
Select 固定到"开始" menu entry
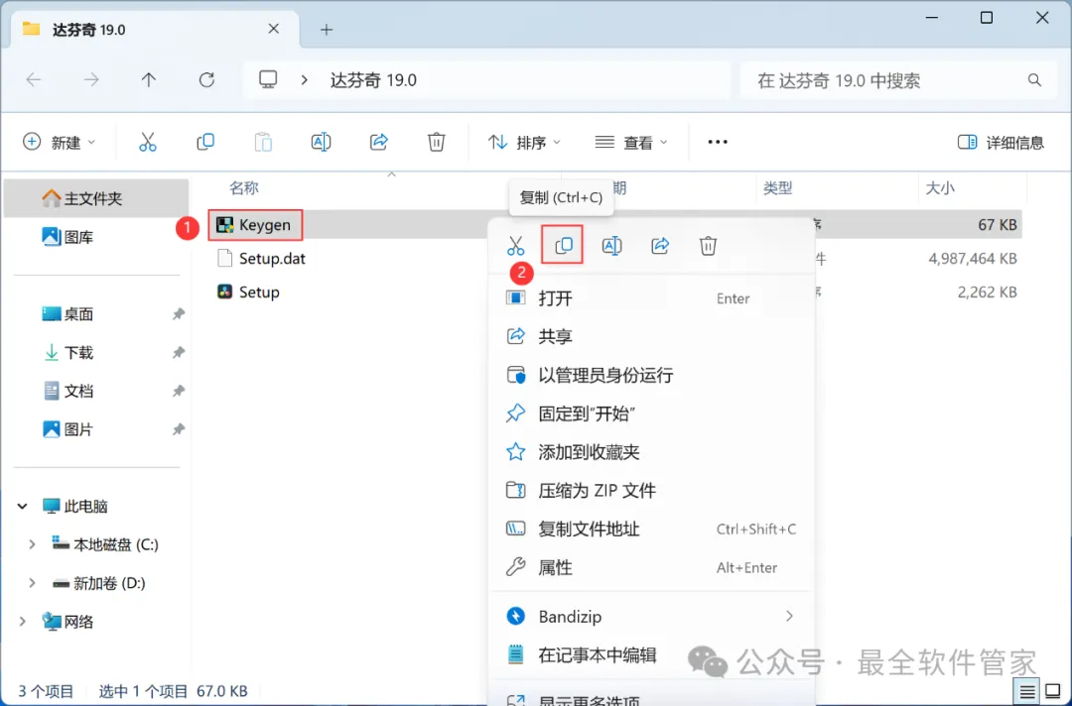(x=651, y=413)
